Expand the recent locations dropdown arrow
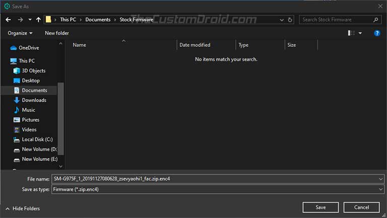 click(x=30, y=20)
